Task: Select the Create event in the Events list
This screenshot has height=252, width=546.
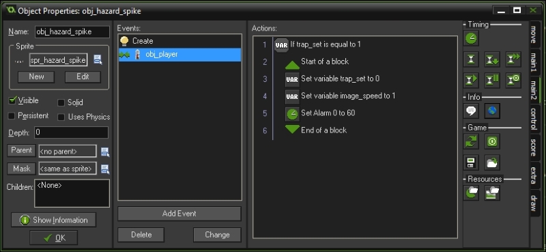Action: (x=179, y=41)
